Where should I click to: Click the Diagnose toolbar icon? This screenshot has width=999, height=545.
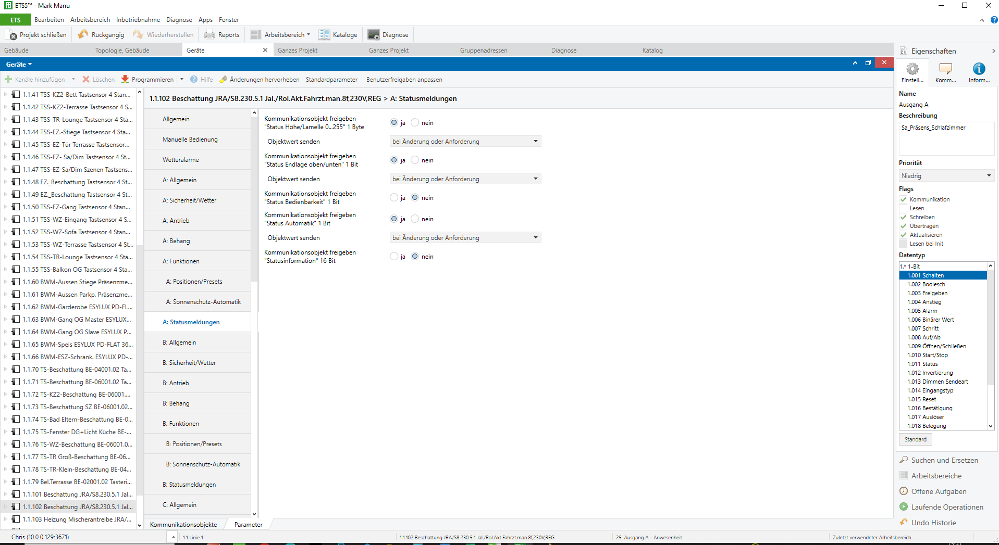point(373,35)
